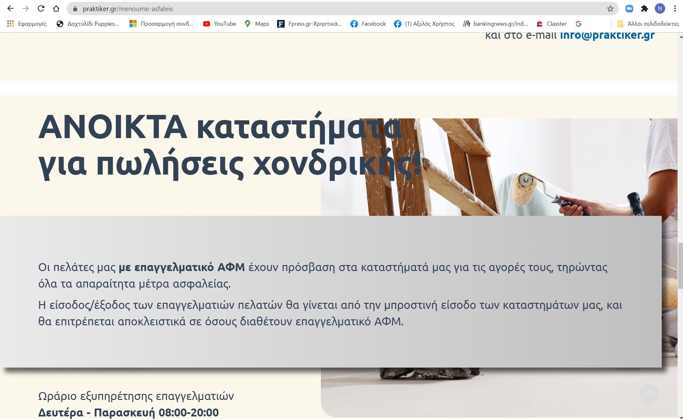This screenshot has height=419, width=683.
Task: Open the Zoom extension icon
Action: [x=629, y=9]
